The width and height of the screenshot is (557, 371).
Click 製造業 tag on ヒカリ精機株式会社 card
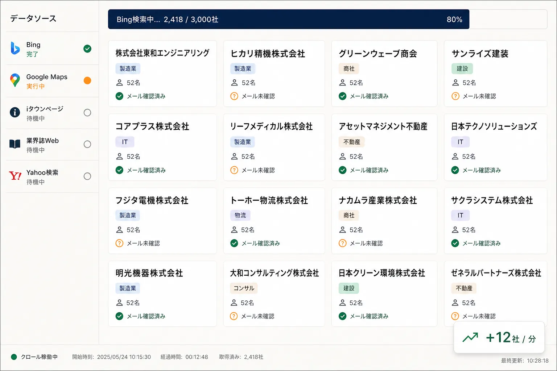tap(243, 68)
